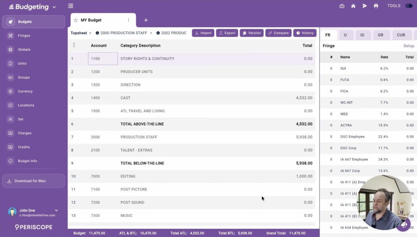This screenshot has width=417, height=237.
Task: Click the home icon in top bar
Action: tap(353, 6)
